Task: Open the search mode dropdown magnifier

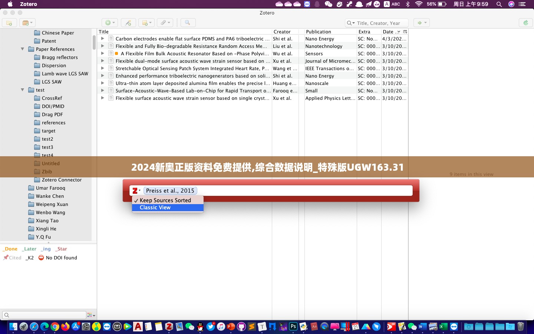Action: click(x=350, y=23)
